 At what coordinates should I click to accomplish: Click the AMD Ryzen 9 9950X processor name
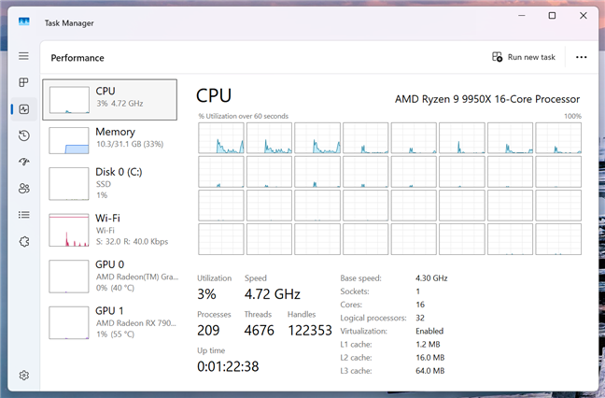487,99
